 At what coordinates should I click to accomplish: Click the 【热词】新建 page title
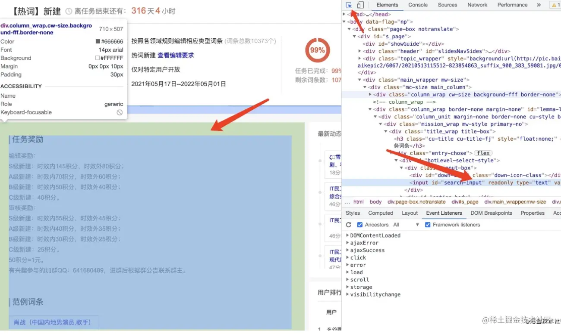(36, 11)
